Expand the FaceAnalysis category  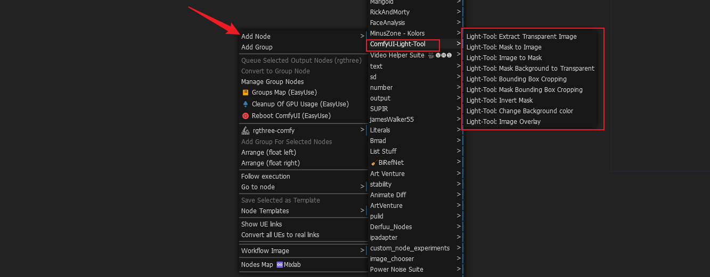(415, 23)
